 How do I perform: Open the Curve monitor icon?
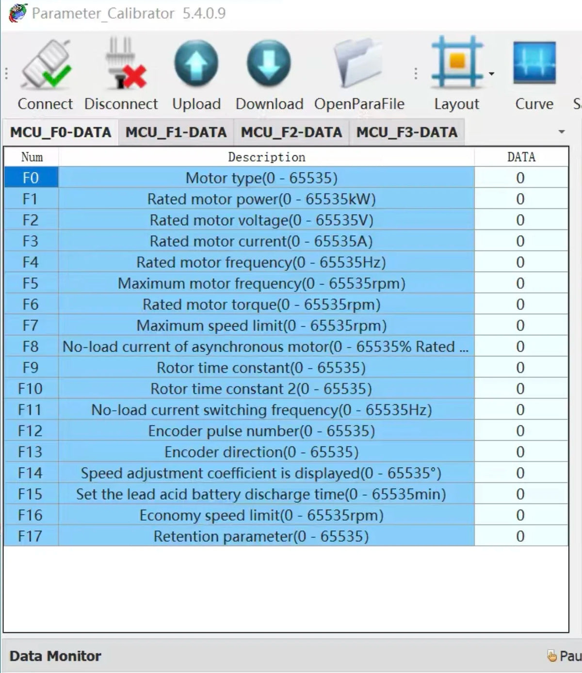[534, 63]
